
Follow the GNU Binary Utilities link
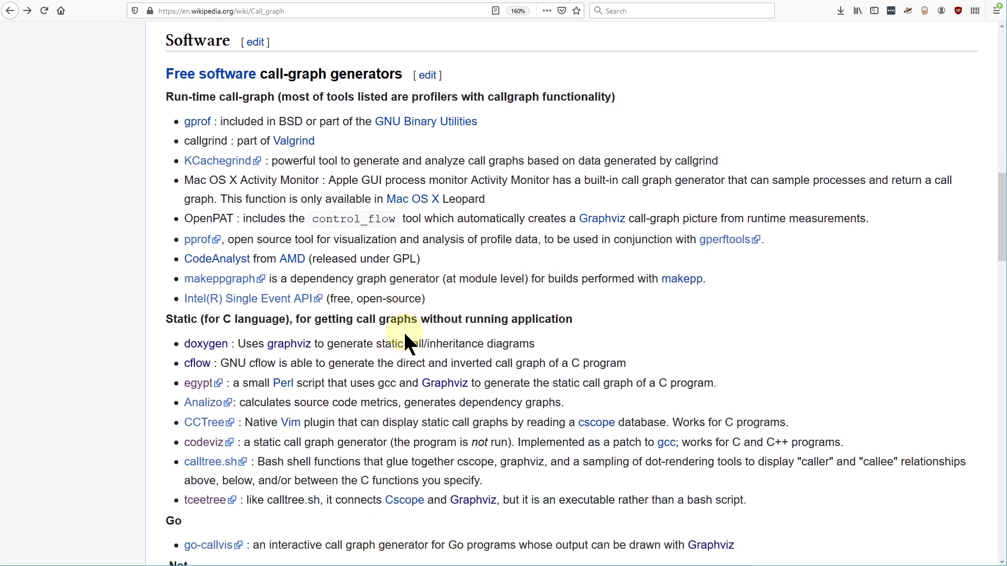(x=426, y=122)
